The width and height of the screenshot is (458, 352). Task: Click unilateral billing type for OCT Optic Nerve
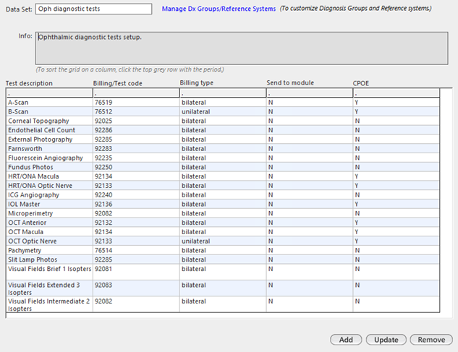tap(223, 241)
